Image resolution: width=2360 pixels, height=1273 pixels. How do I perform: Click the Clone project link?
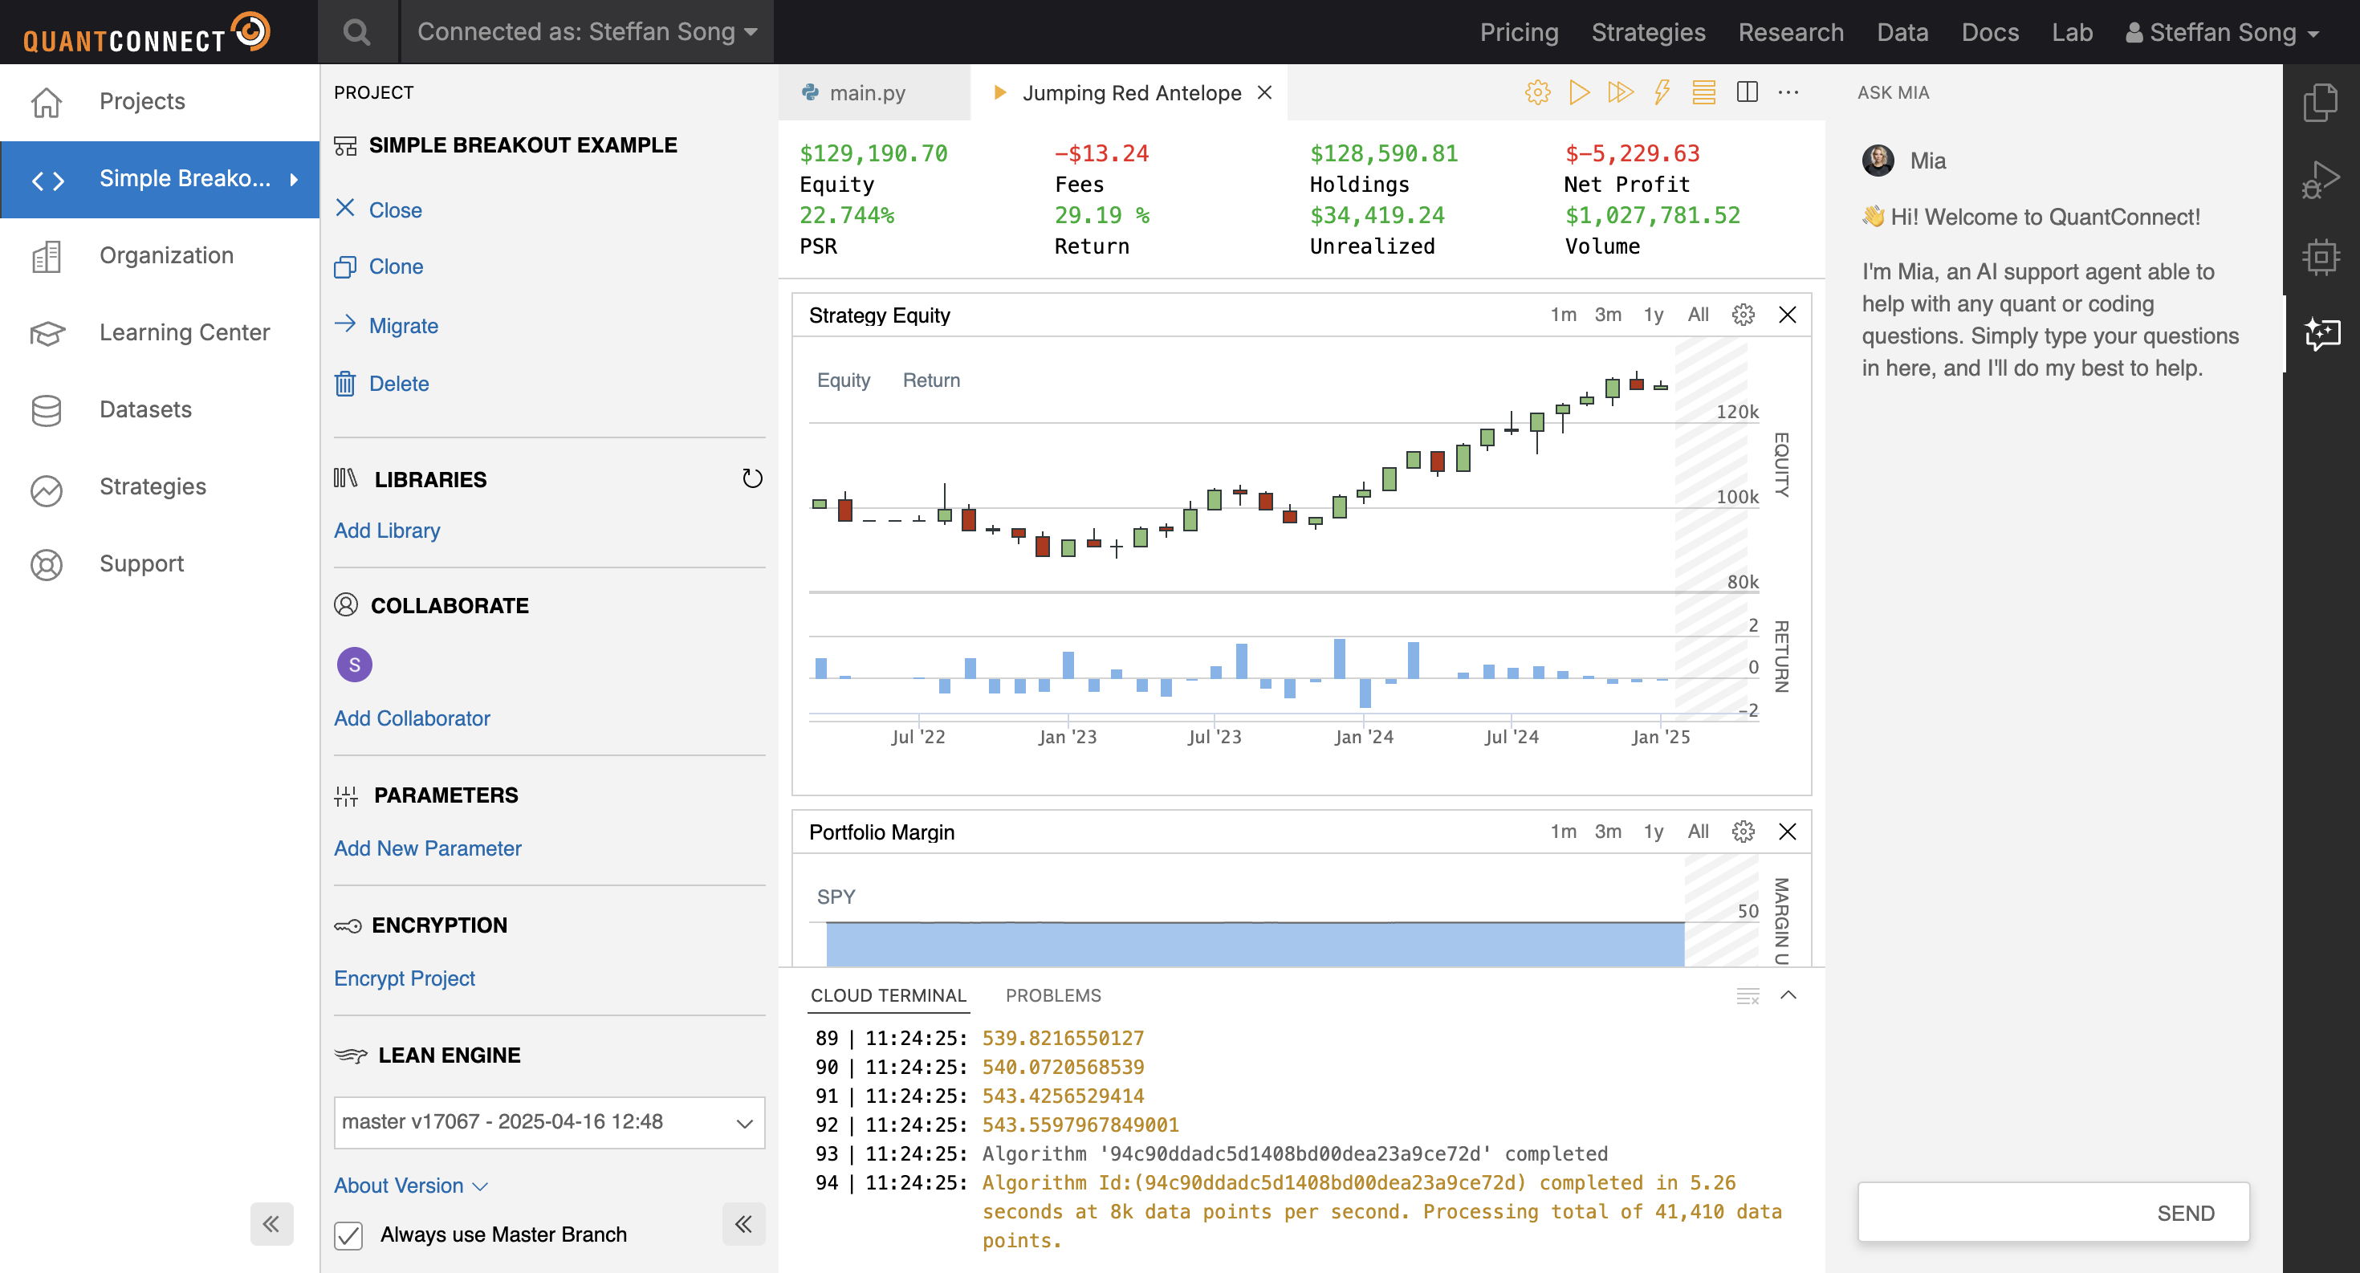[396, 266]
